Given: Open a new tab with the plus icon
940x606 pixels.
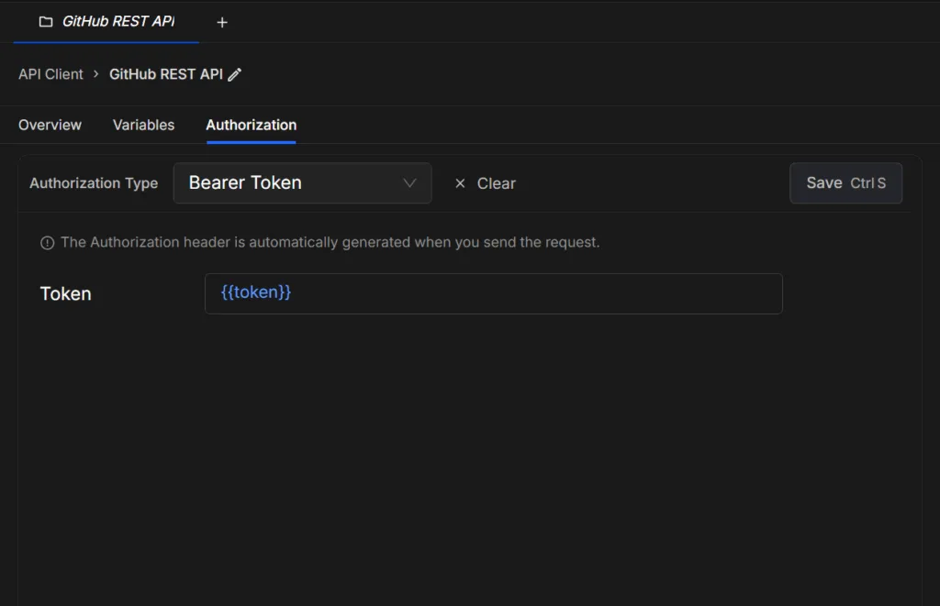Looking at the screenshot, I should (x=222, y=22).
